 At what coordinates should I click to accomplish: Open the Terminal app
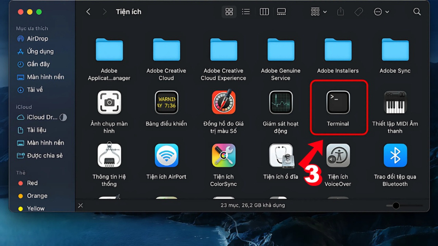coord(338,102)
